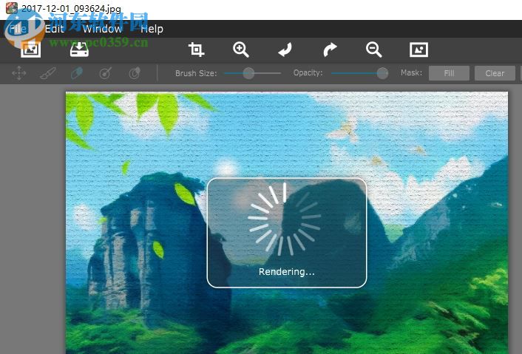Select the second circular brush mode icon
Viewport: 522px width, 354px height.
135,73
